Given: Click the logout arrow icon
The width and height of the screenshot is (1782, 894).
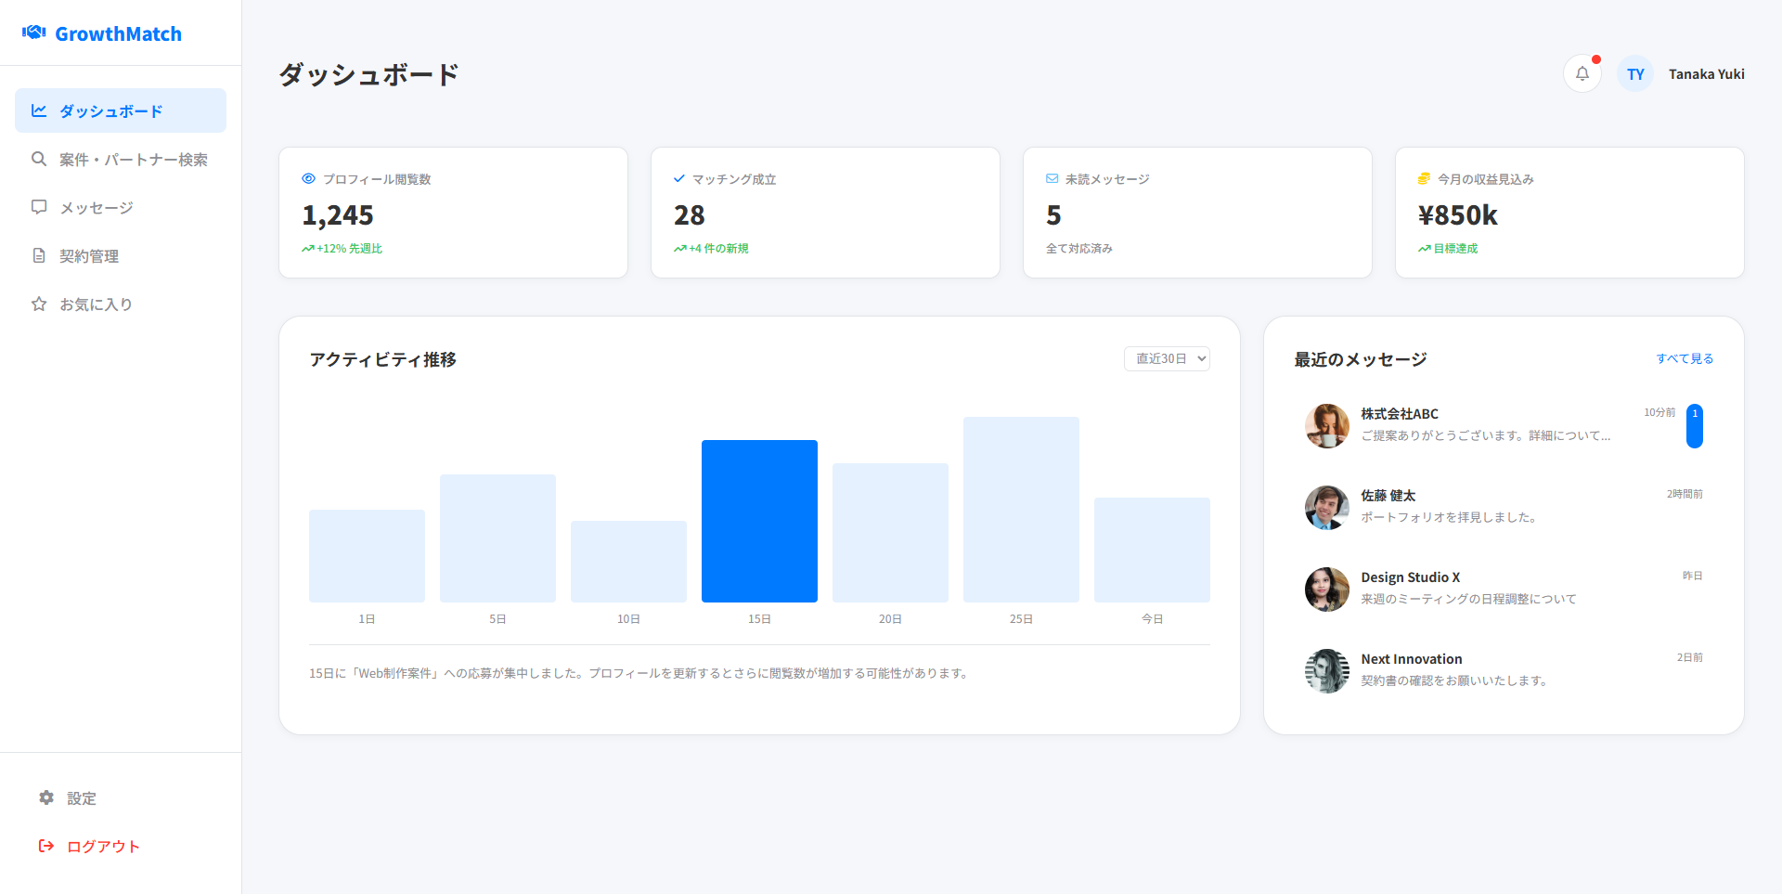Looking at the screenshot, I should [46, 846].
